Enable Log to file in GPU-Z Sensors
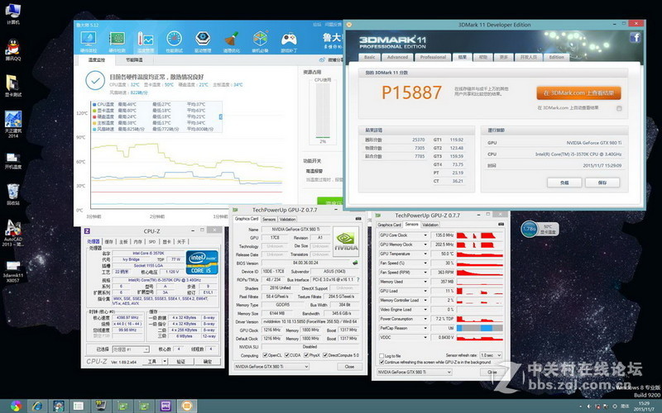 (381, 356)
